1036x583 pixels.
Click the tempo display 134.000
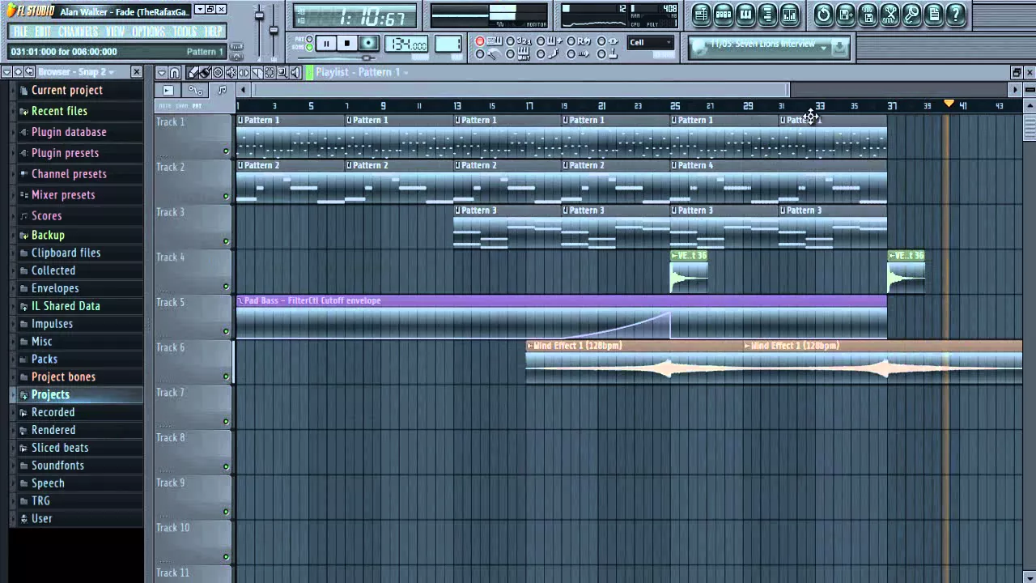coord(406,44)
